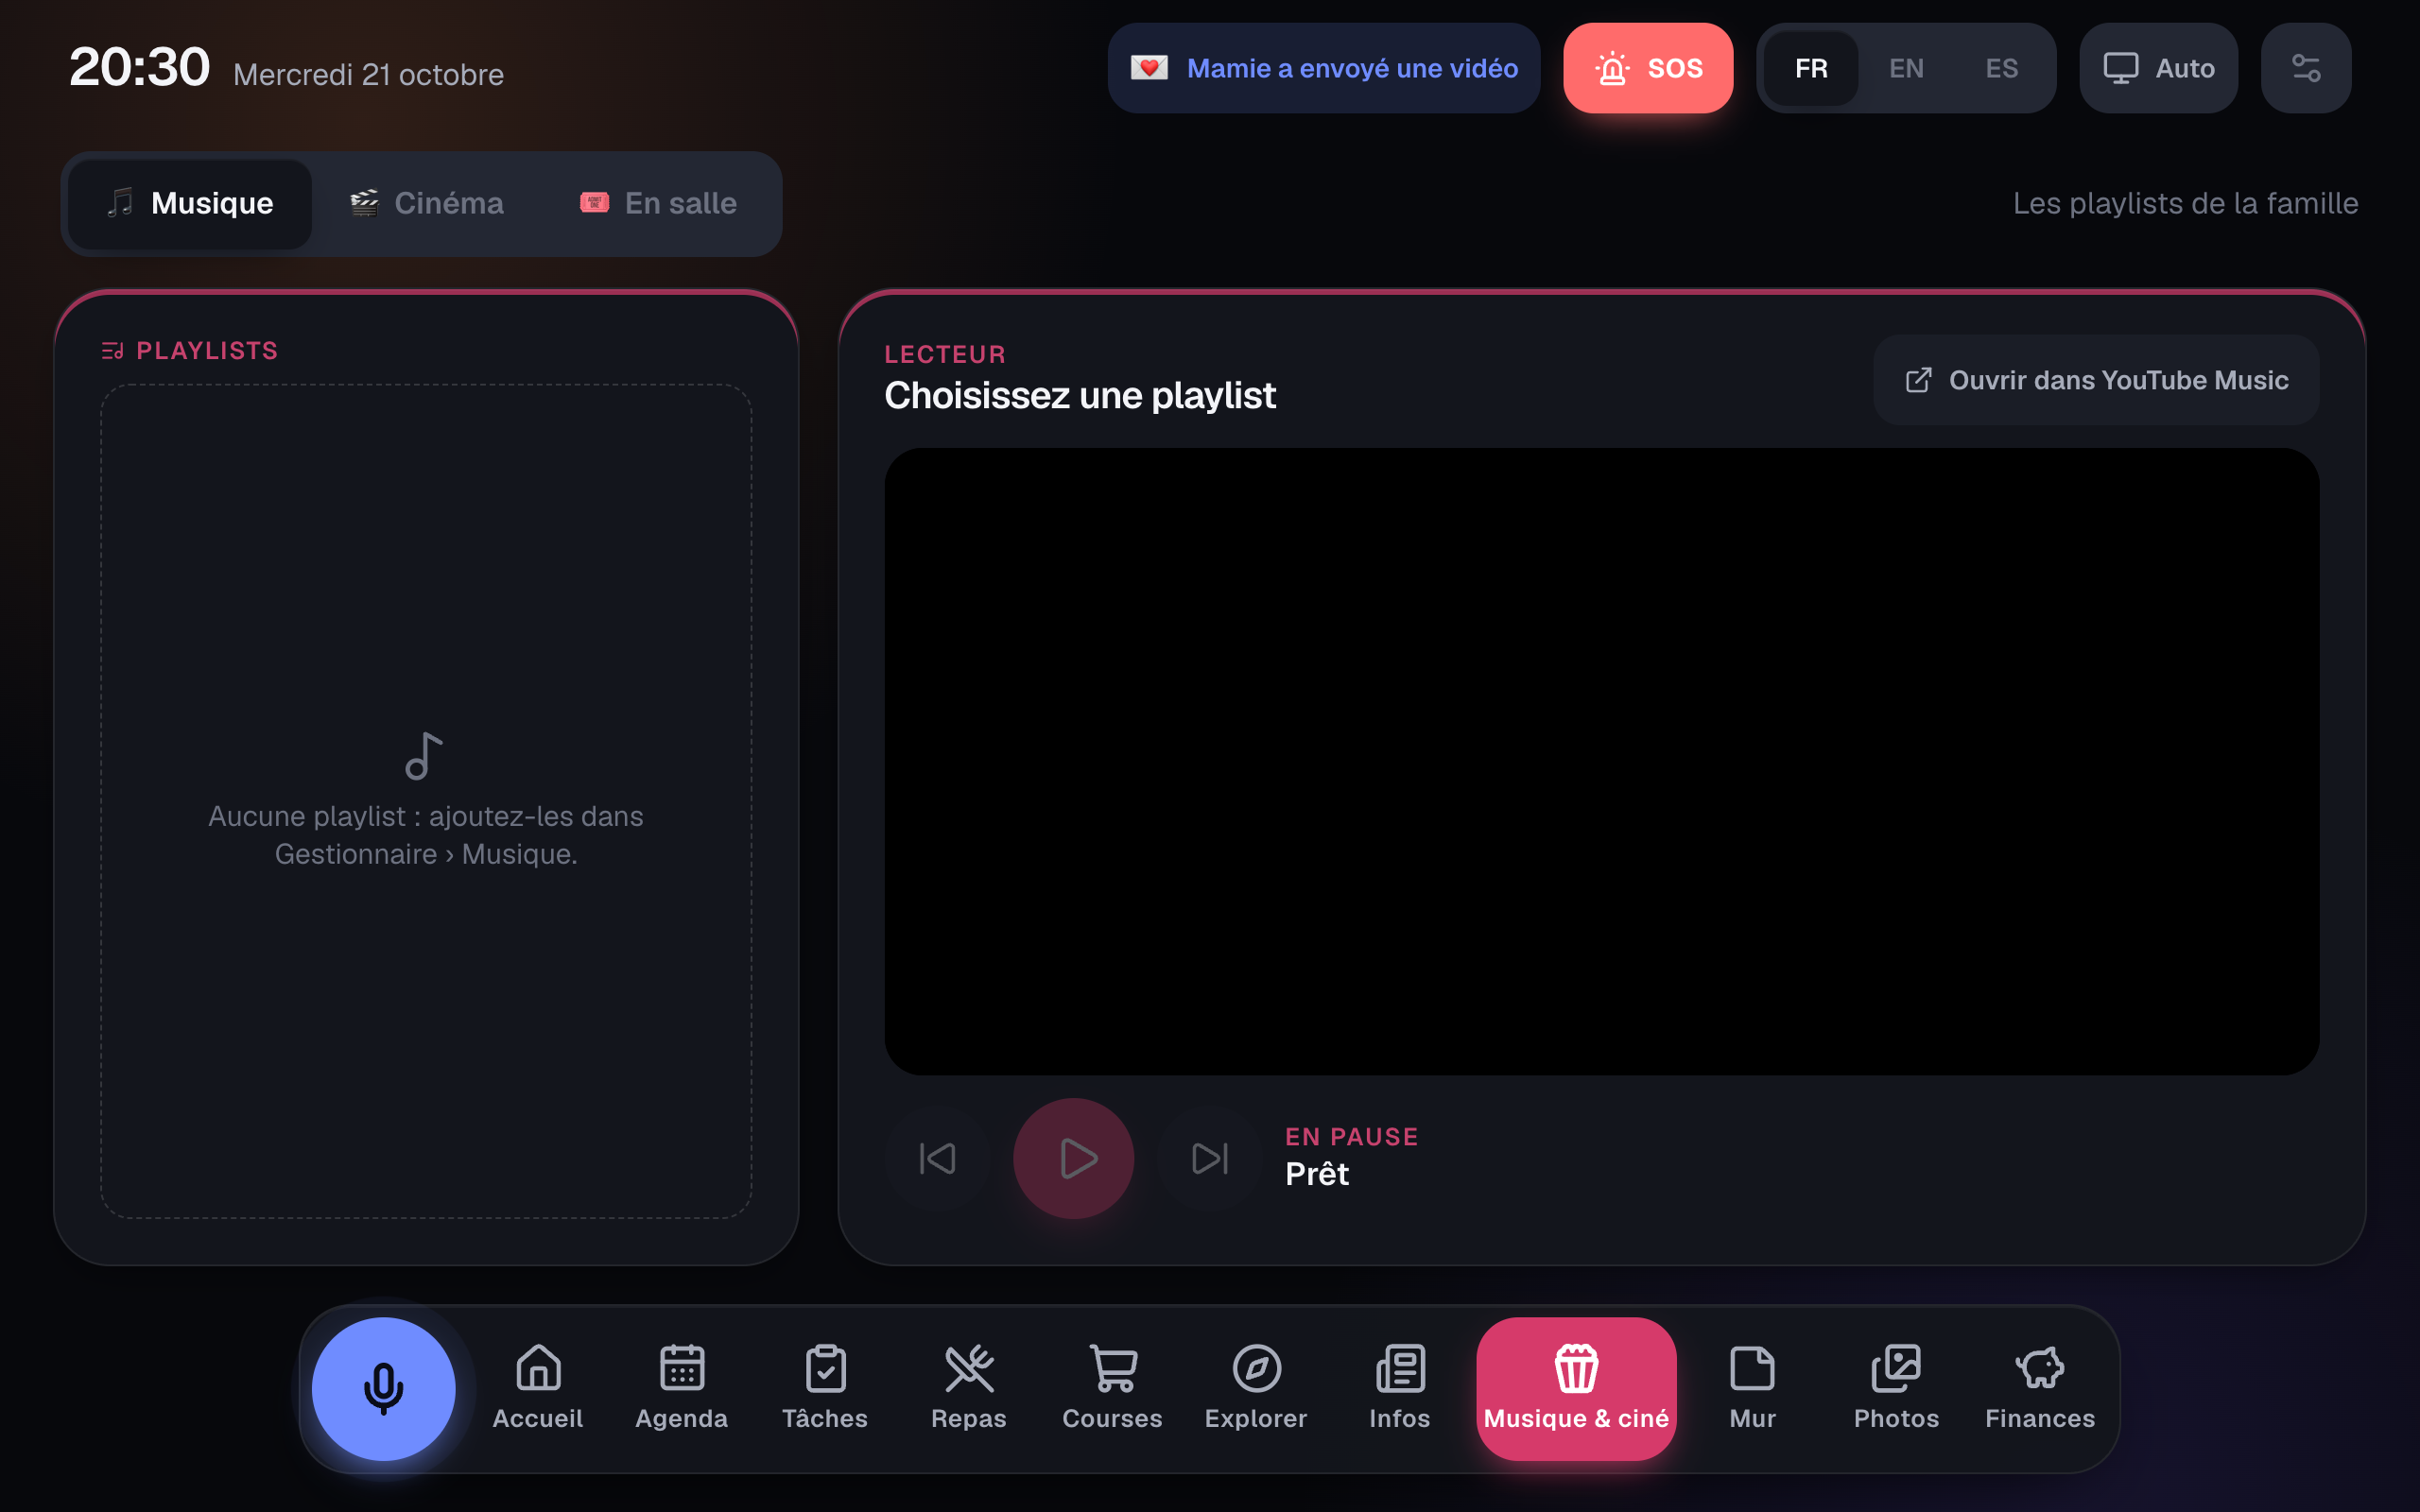Click Ouvrir dans YouTube Music button
Viewport: 2420px width, 1512px height.
pyautogui.click(x=2096, y=380)
